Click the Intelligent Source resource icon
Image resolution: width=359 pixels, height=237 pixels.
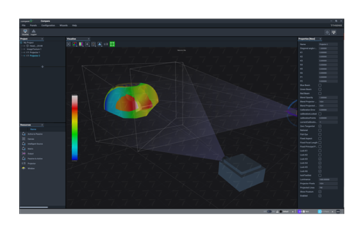coord(24,143)
